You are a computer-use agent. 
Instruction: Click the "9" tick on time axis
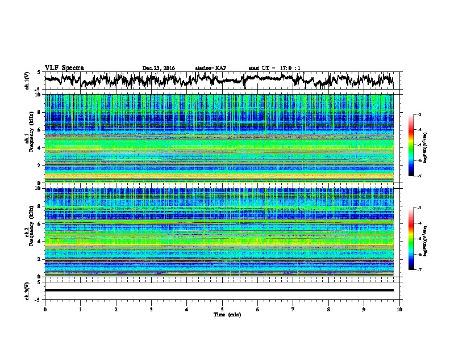tap(364, 310)
